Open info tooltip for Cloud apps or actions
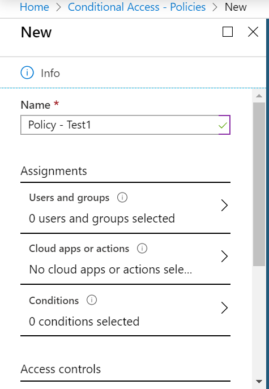 click(x=142, y=249)
